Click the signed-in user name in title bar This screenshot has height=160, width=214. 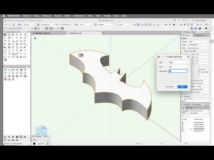200,20
